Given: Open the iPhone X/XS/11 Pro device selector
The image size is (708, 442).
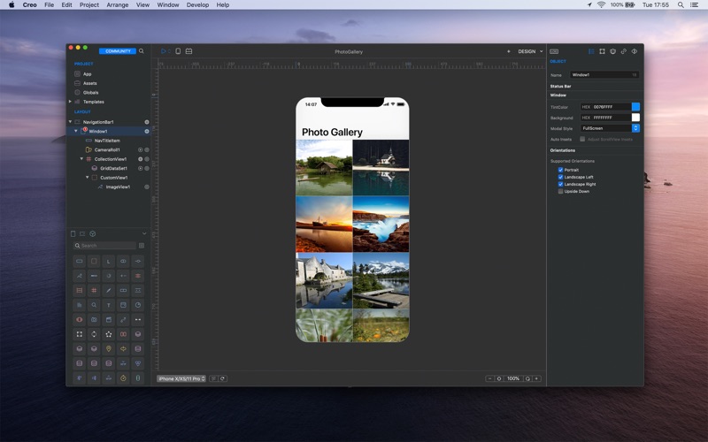Looking at the screenshot, I should [x=181, y=378].
